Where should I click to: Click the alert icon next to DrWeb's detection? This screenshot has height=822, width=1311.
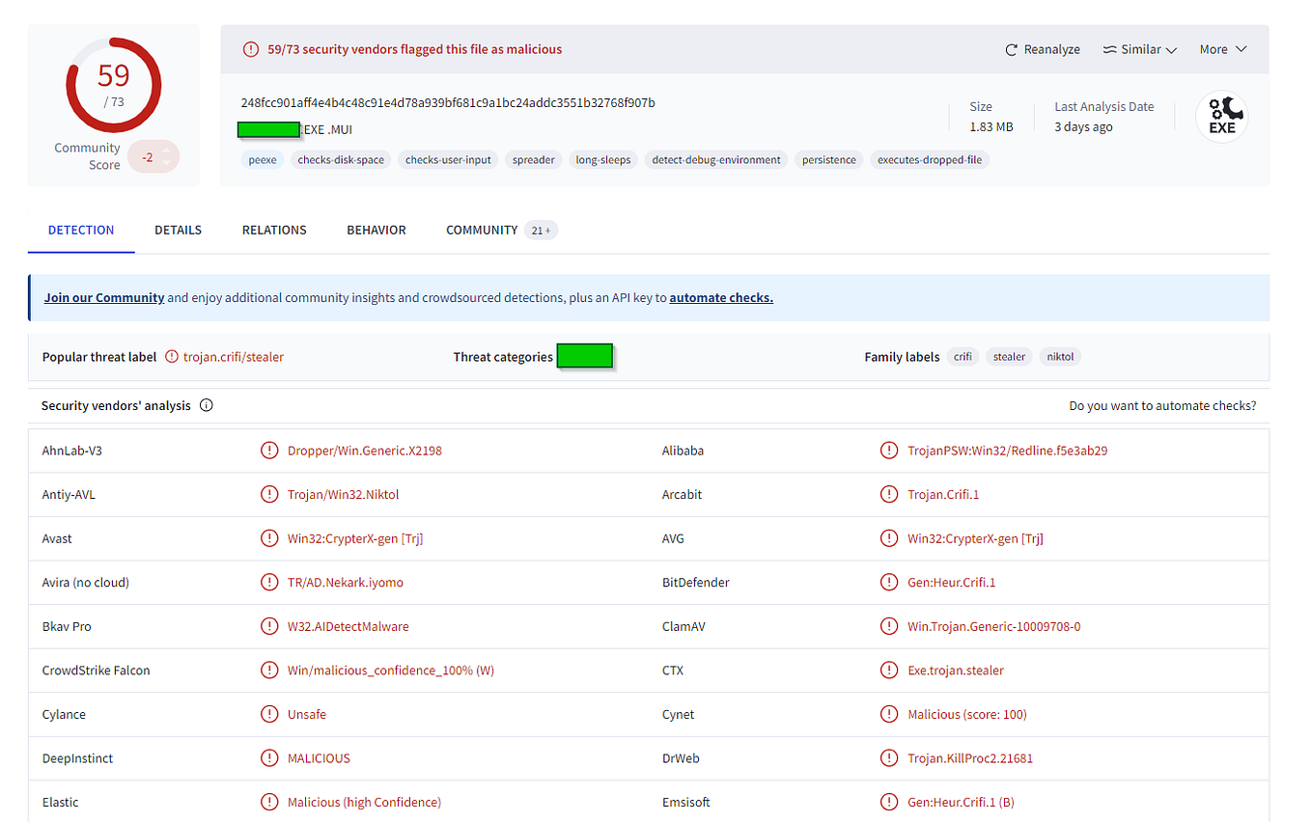889,757
